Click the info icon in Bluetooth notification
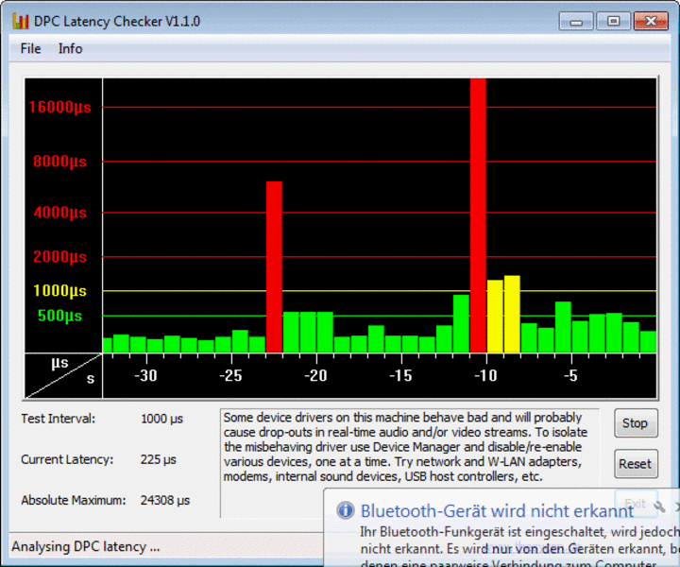Screen dimensions: 680x567 point(346,510)
